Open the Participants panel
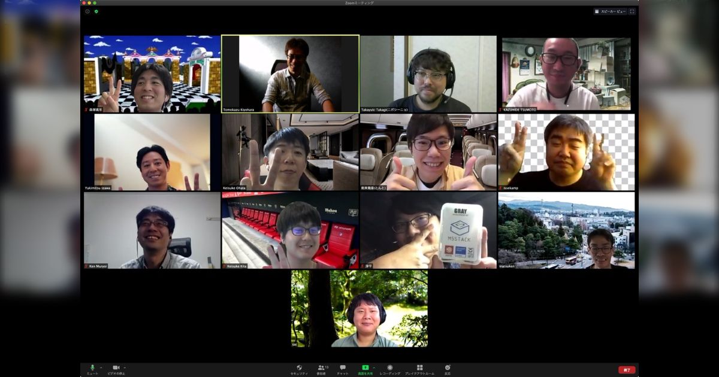Viewport: 719px width, 377px height. 321,368
